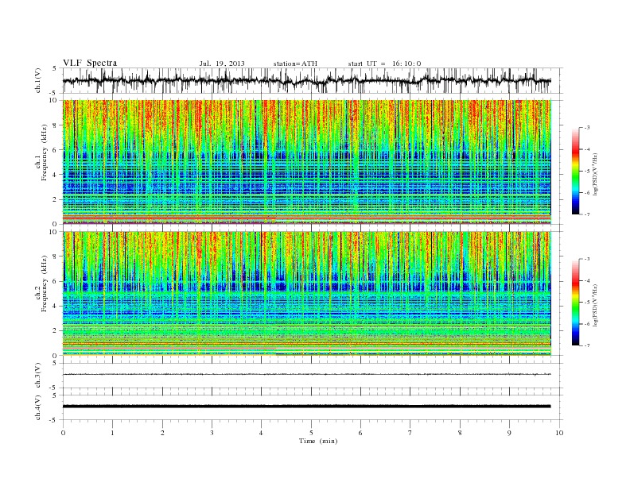Click the ch.1 spectrogram color bar

pos(575,172)
